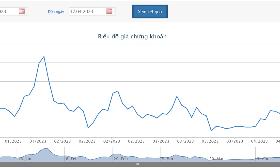Click the 'Đến ngày' label
This screenshot has width=280, height=168.
(x=56, y=12)
